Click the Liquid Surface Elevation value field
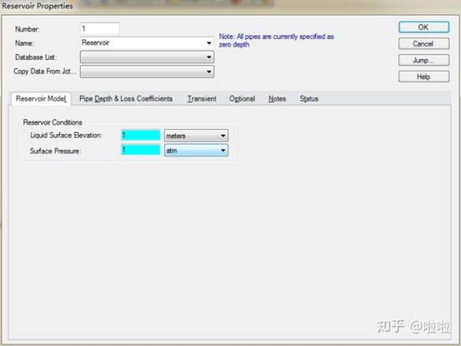 141,136
